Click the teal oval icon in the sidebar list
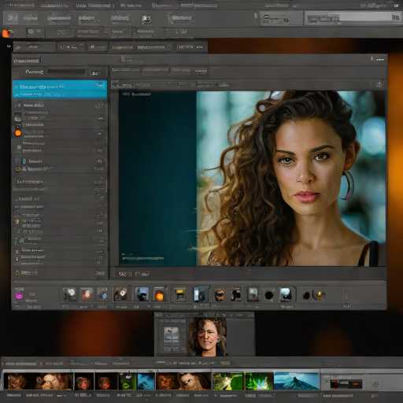The height and width of the screenshot is (403, 403). coord(24,161)
